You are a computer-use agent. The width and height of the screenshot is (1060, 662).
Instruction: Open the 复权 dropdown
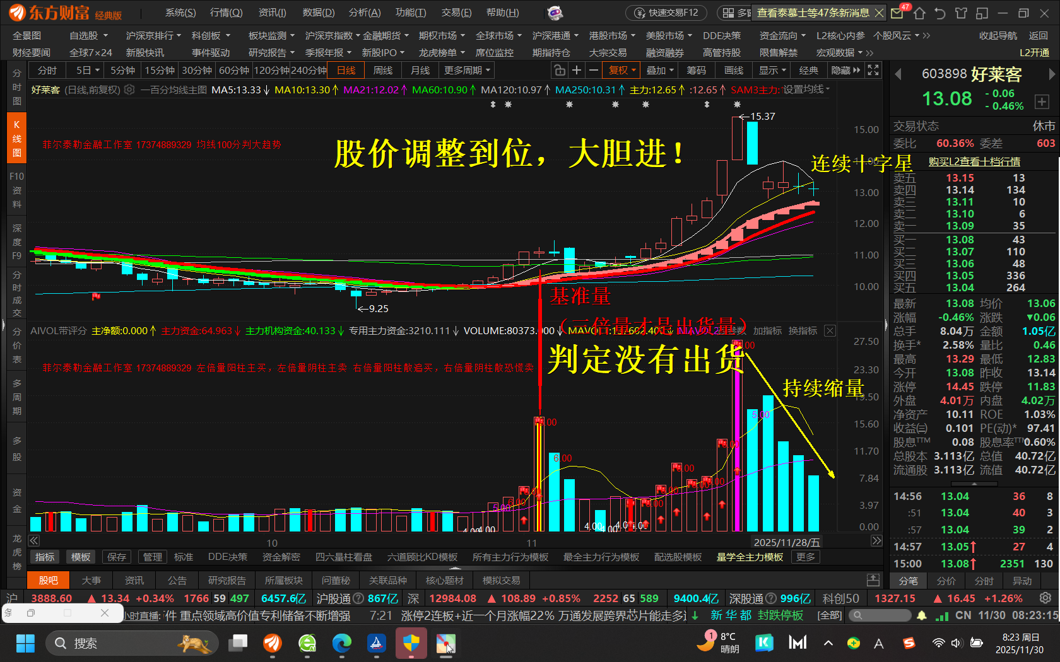tap(621, 71)
